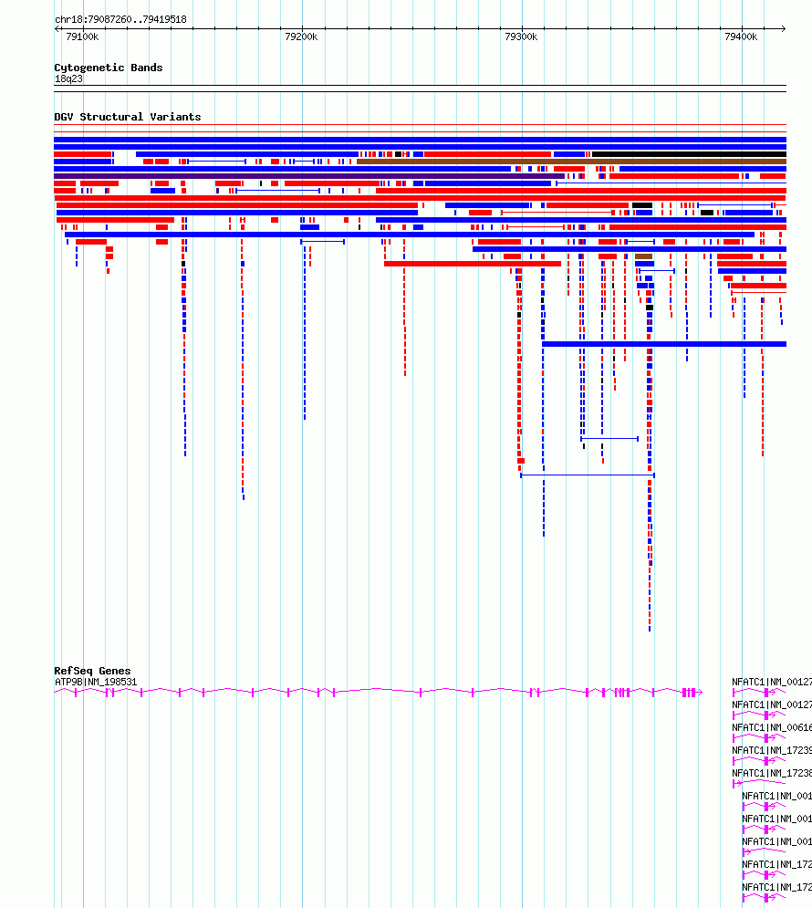
Task: Click the NFATC1|NM_00616 transcript label
Action: click(772, 727)
